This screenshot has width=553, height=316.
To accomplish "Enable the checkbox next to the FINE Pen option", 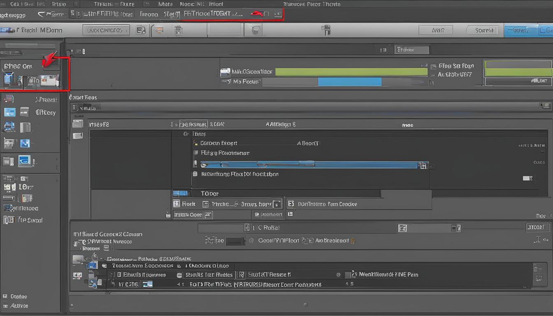I will click(347, 274).
